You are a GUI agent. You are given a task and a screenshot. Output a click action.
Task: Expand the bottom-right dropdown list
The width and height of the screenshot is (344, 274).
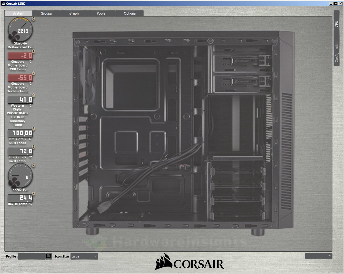318,256
